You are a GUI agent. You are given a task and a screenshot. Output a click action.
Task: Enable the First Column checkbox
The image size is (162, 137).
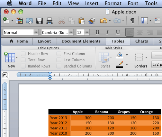click(x=59, y=54)
